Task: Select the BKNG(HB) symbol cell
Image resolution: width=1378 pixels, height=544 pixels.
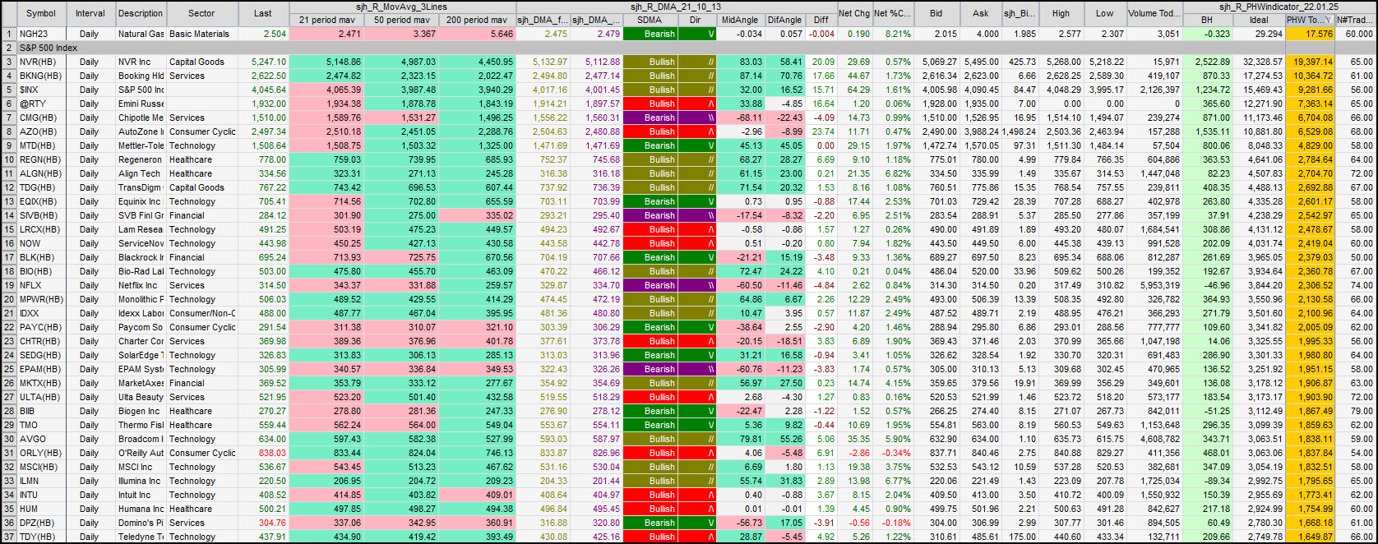Action: (42, 76)
